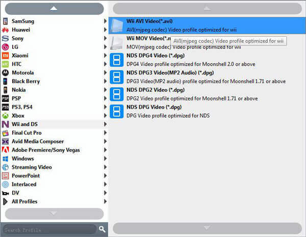This screenshot has height=237, width=306.
Task: Expand the PSP submenu arrow
Action: click(105, 98)
